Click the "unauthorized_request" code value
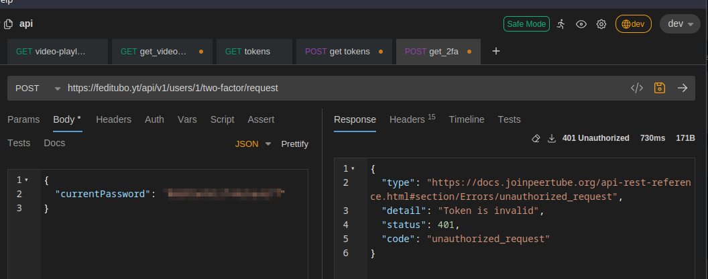 click(488, 239)
